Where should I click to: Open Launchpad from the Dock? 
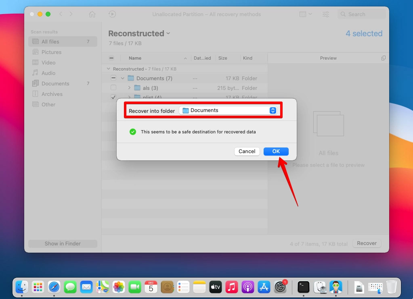38,287
